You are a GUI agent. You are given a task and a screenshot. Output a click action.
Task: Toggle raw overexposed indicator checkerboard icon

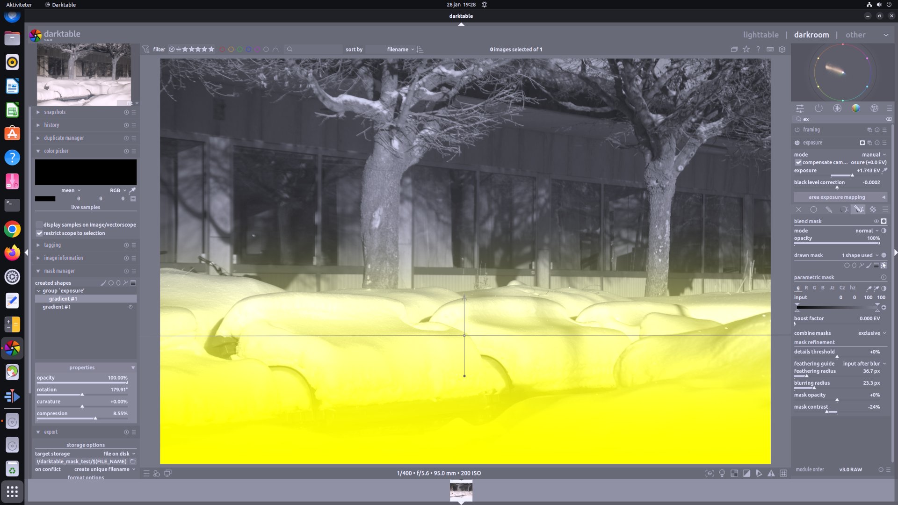pos(734,473)
